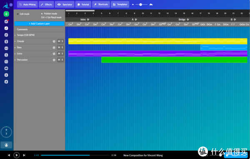Open the user account button
Image resolution: width=250 pixels, height=159 pixels.
(x=6, y=145)
